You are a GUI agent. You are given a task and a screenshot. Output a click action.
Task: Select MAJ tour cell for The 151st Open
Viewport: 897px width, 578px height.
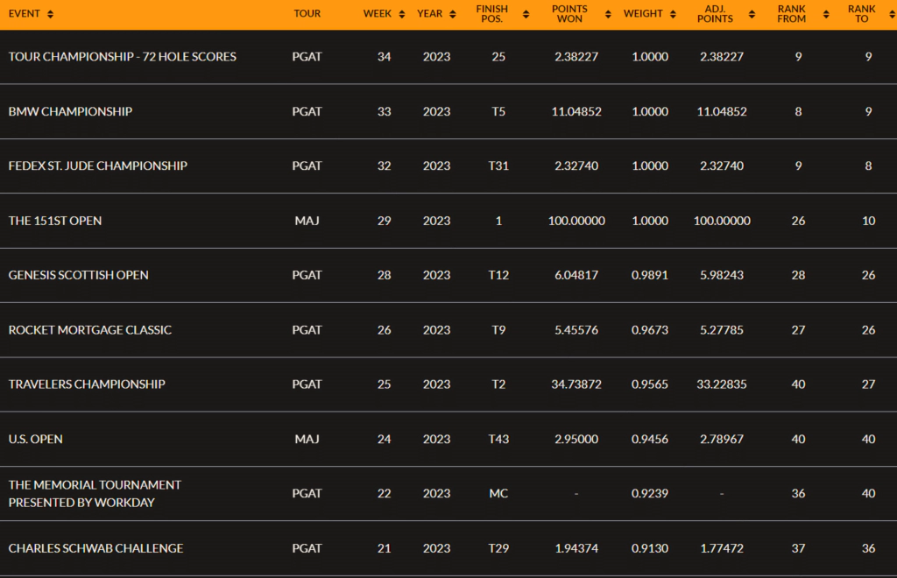(x=307, y=221)
